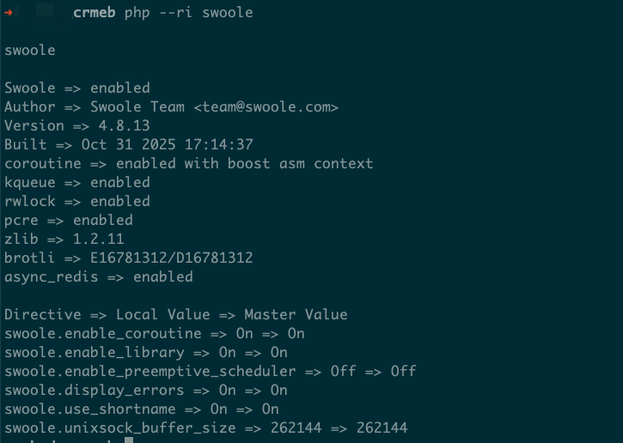Click the async_redis enabled line

(99, 276)
